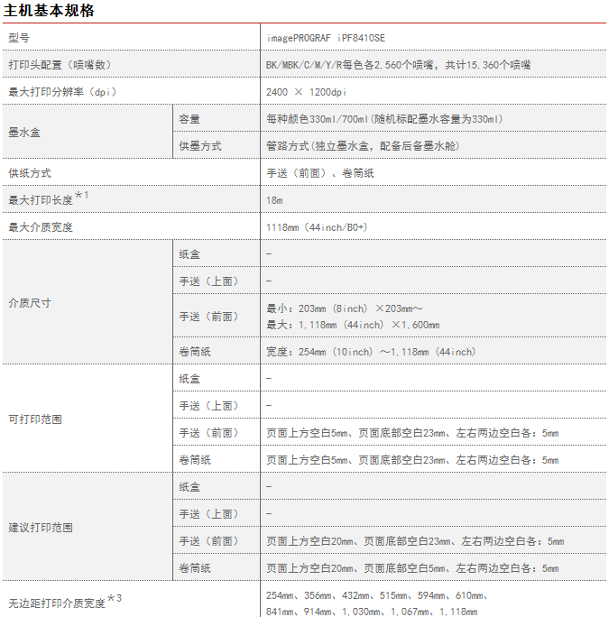The height and width of the screenshot is (617, 609).
Task: Click ink capacity value 每种颜色330ml/700ml
Action: 318,118
